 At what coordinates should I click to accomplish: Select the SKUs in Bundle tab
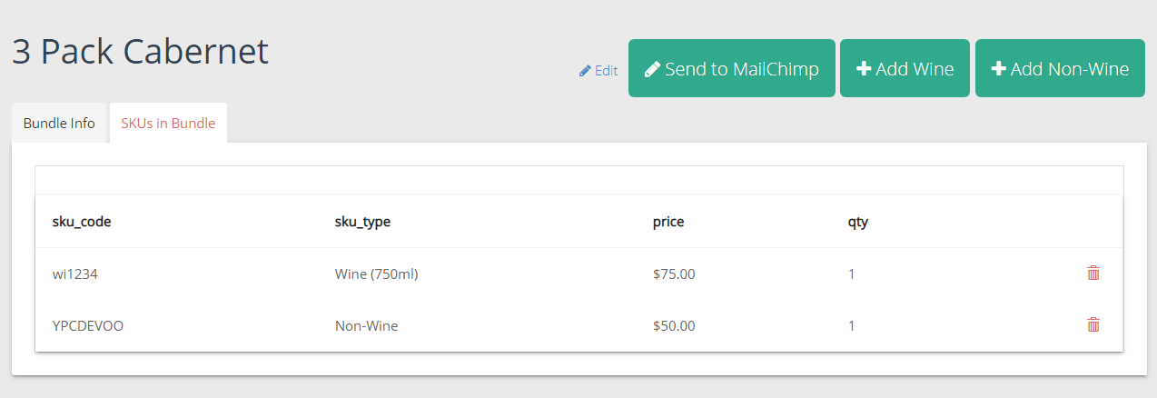tap(168, 124)
